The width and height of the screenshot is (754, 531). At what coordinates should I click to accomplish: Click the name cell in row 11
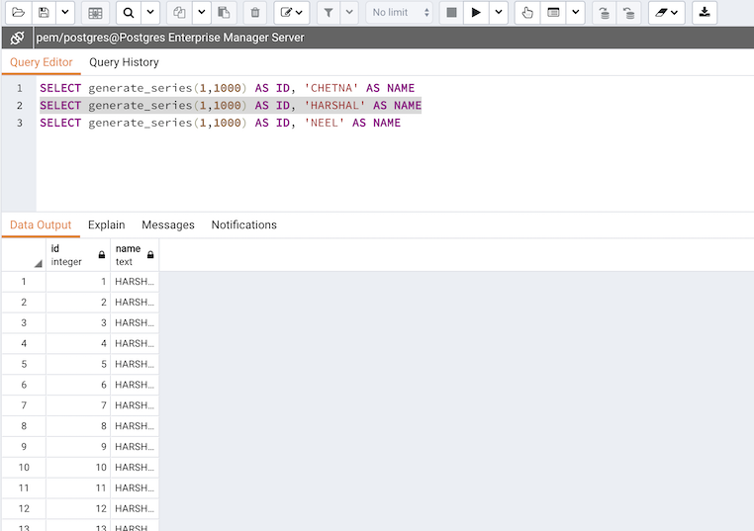(x=135, y=488)
